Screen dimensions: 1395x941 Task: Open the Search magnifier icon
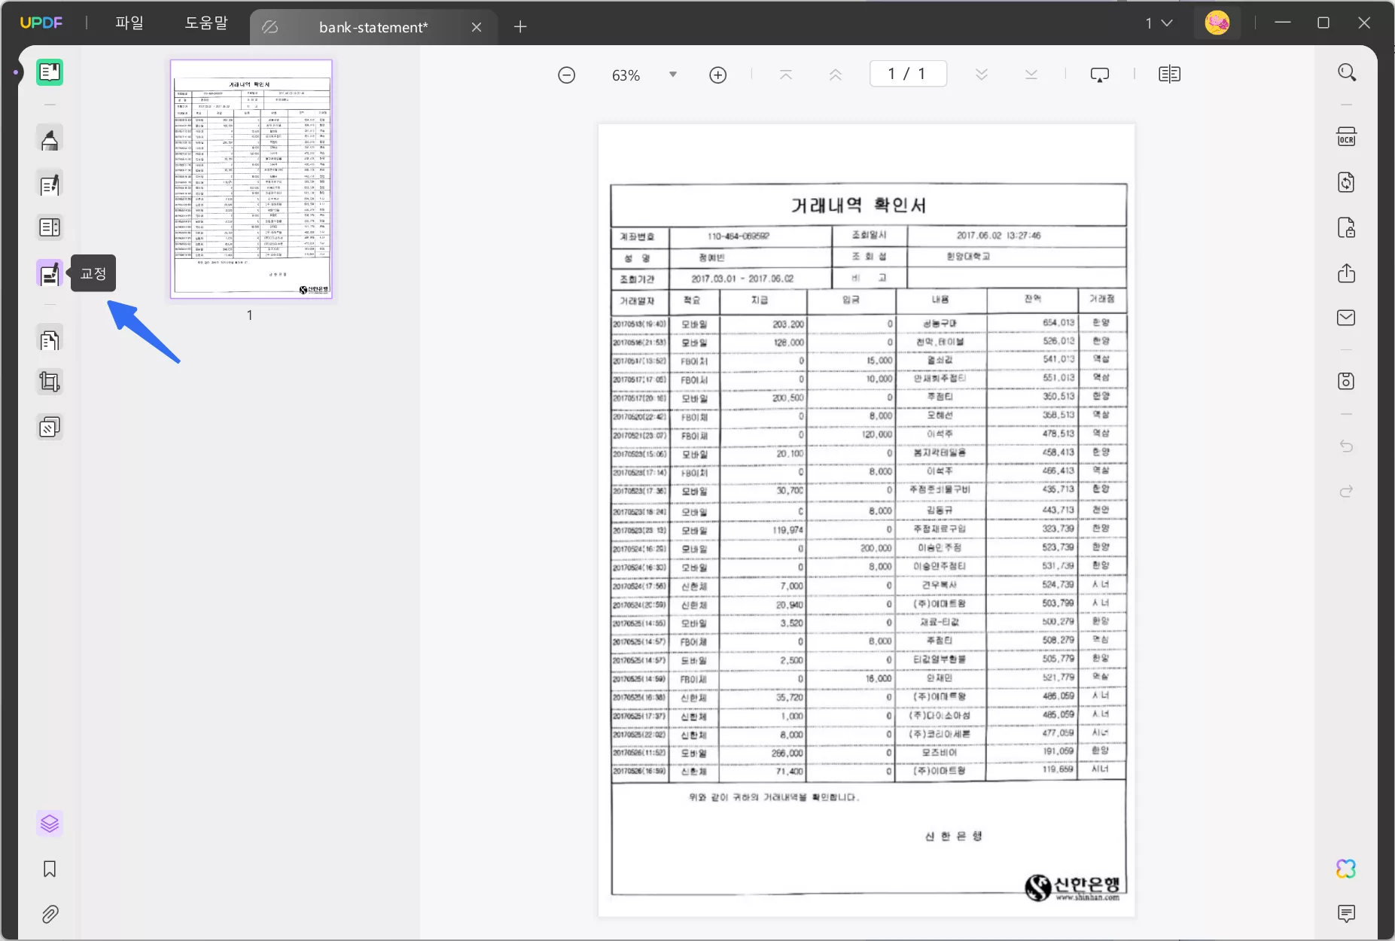1347,72
